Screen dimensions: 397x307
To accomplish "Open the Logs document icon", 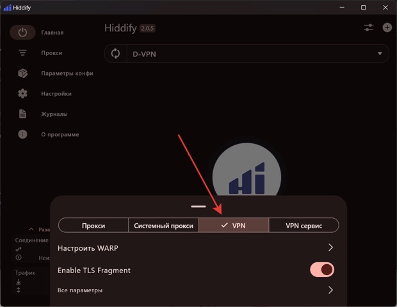I will (22, 114).
